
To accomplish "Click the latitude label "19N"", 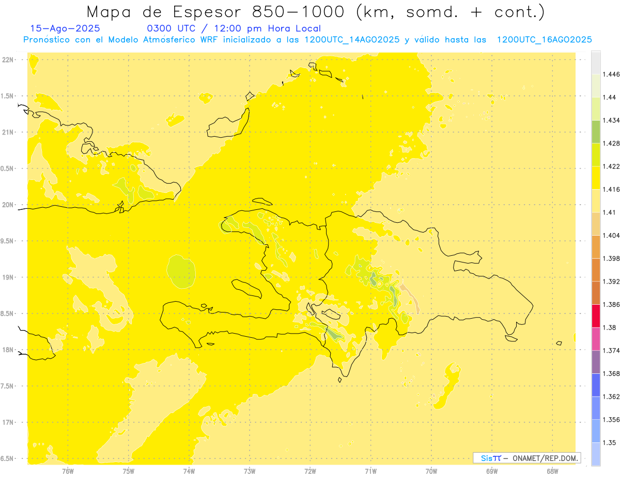I will [x=9, y=277].
